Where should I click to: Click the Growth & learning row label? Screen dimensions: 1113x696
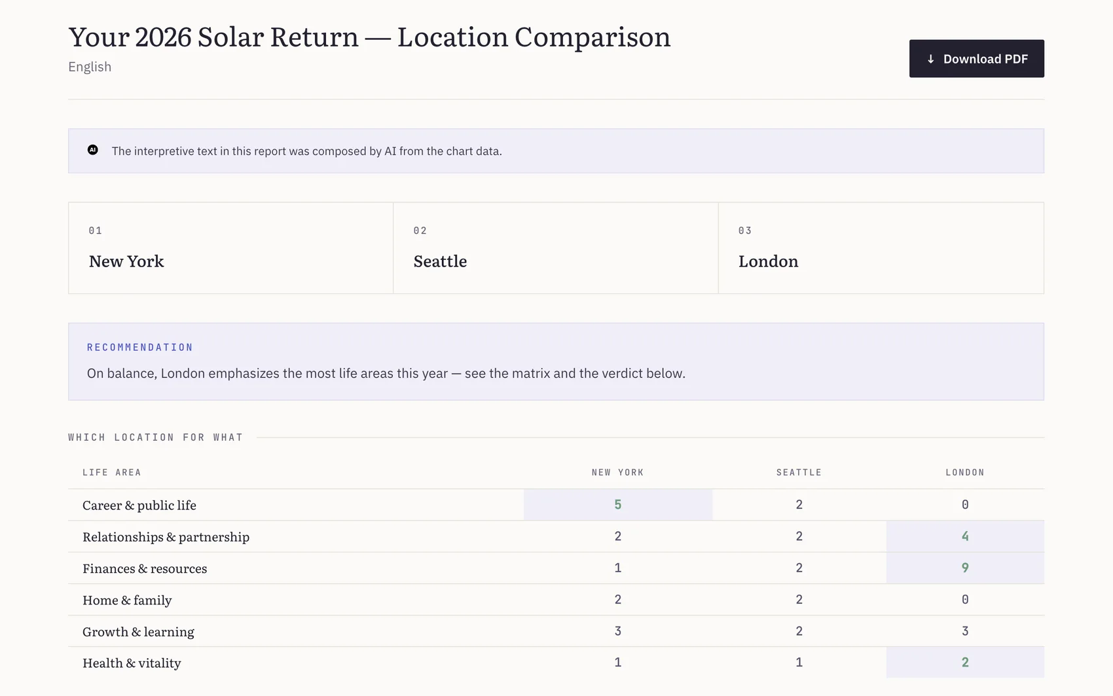[x=138, y=631]
